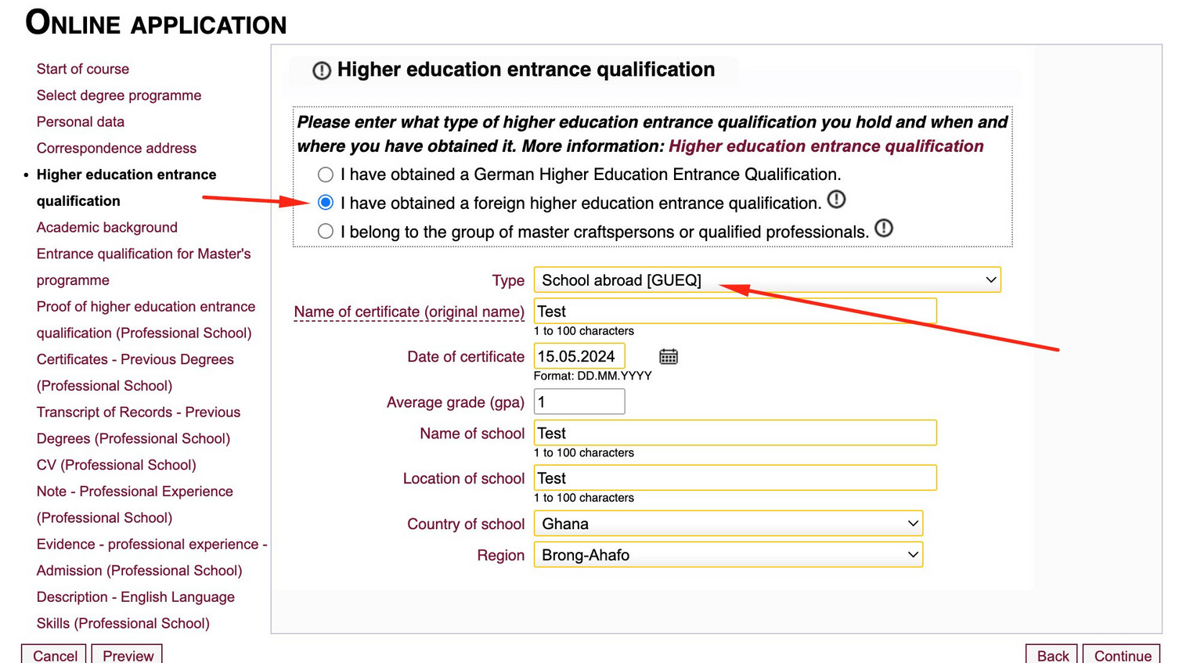The image size is (1179, 663).
Task: Click the Average grade (gpa) field
Action: [x=579, y=402]
